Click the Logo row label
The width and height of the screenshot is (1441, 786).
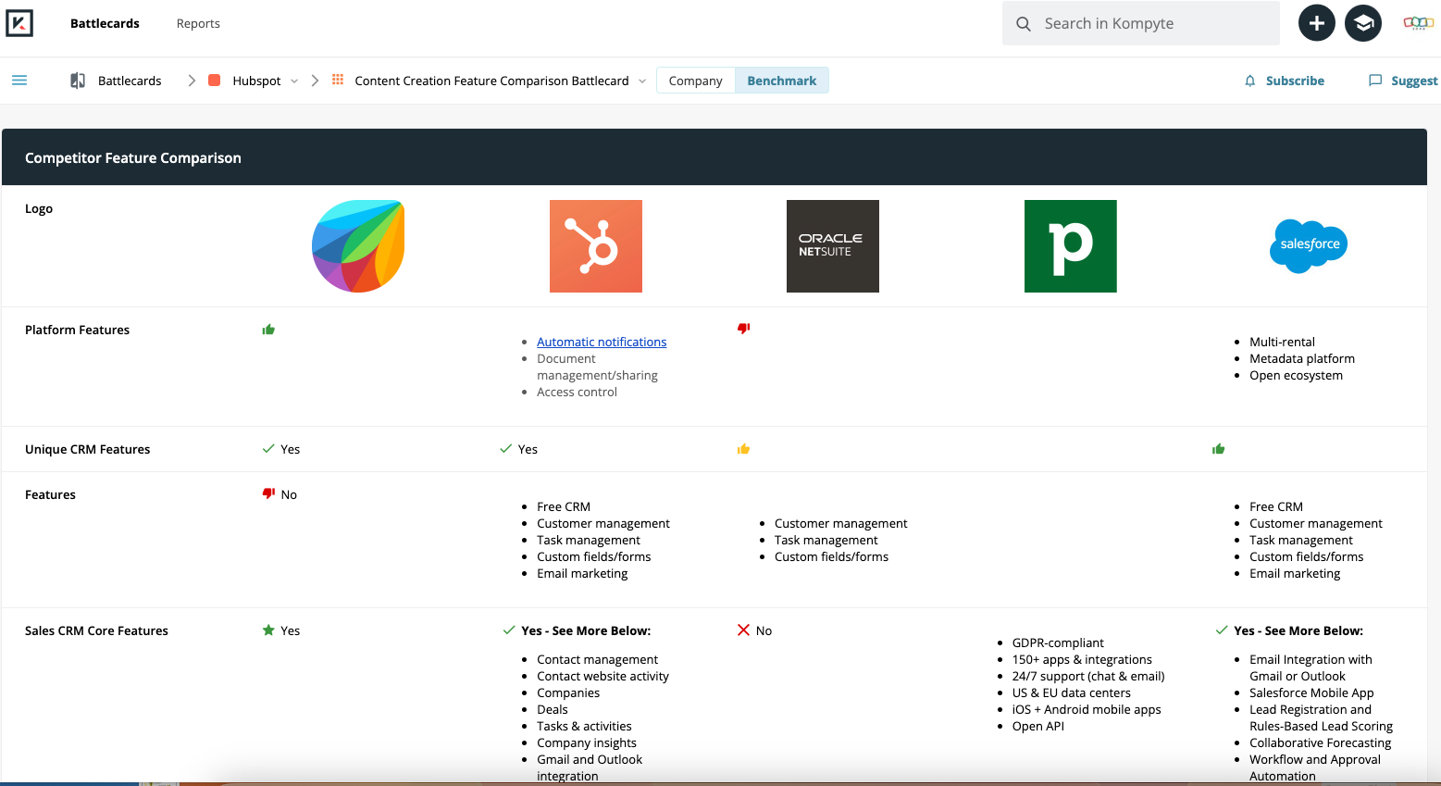(39, 208)
